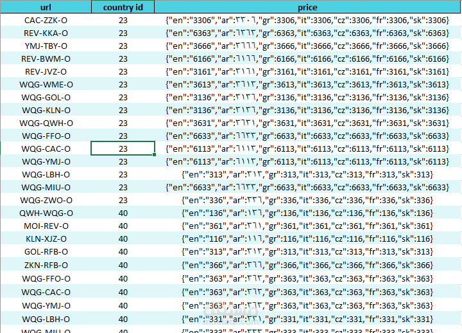
Task: Select the MOI-REV-O url cell
Action: [x=46, y=226]
